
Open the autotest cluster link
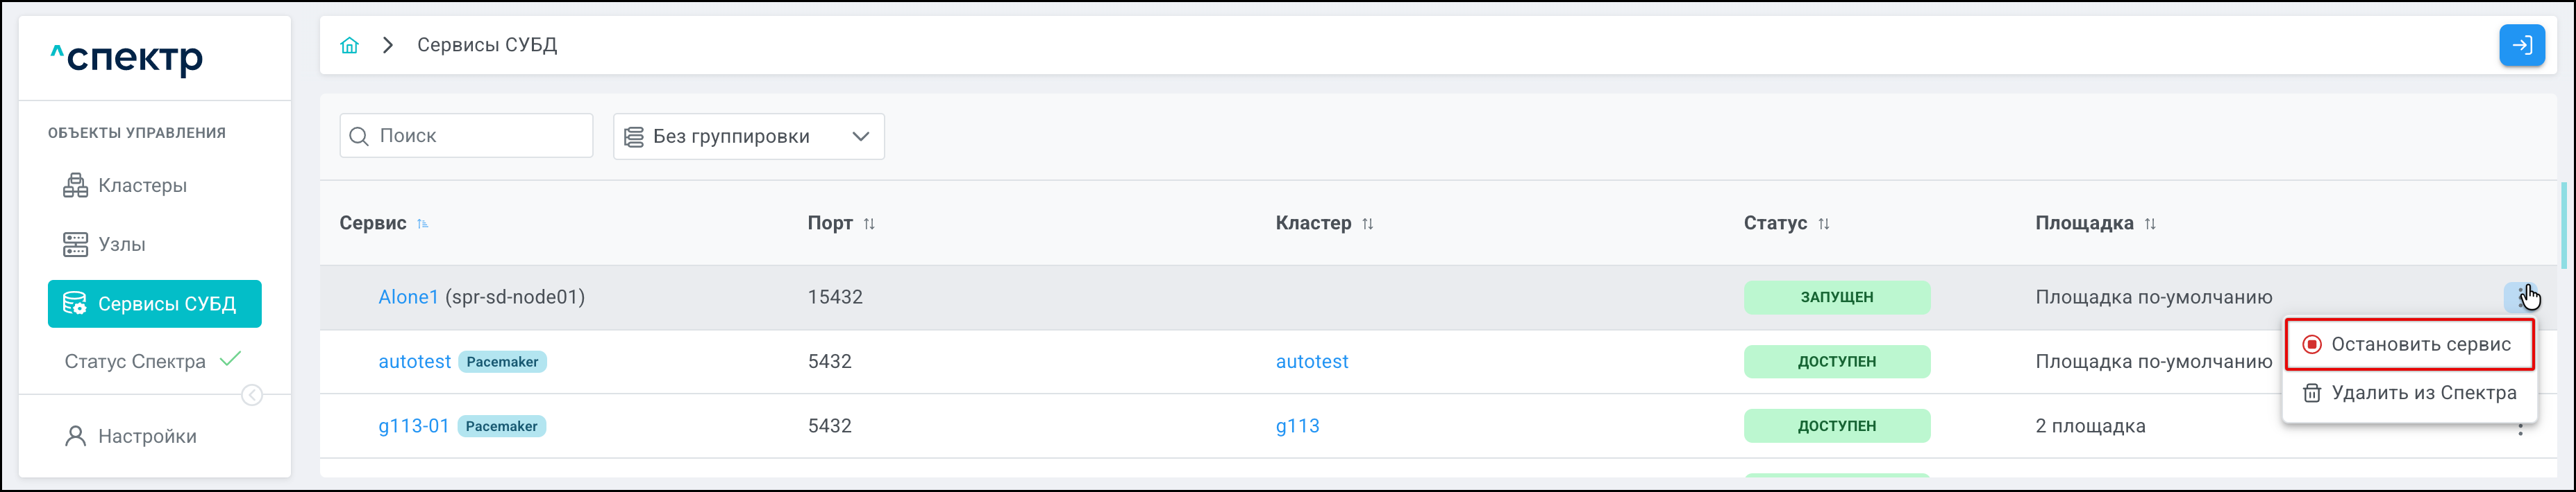(1311, 362)
